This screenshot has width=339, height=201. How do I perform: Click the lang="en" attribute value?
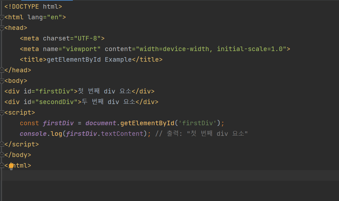54,17
